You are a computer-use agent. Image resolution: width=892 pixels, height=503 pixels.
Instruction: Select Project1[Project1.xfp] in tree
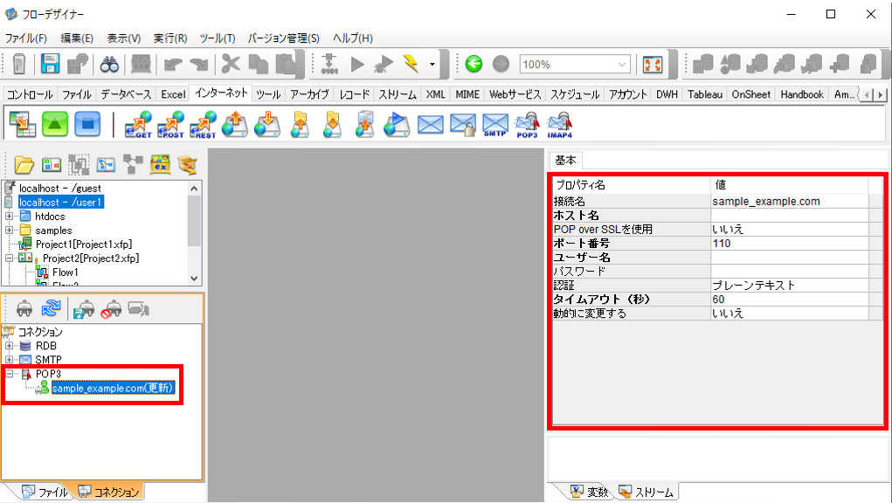[84, 244]
